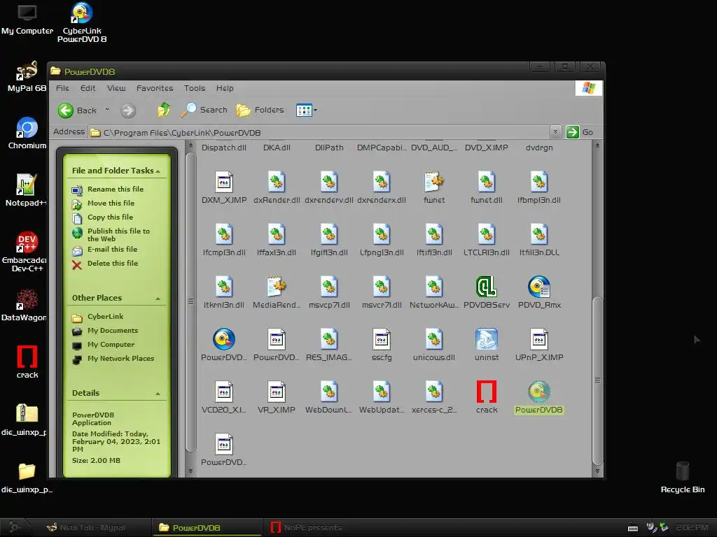The width and height of the screenshot is (717, 537).
Task: Click Move this file link
Action: coord(111,203)
